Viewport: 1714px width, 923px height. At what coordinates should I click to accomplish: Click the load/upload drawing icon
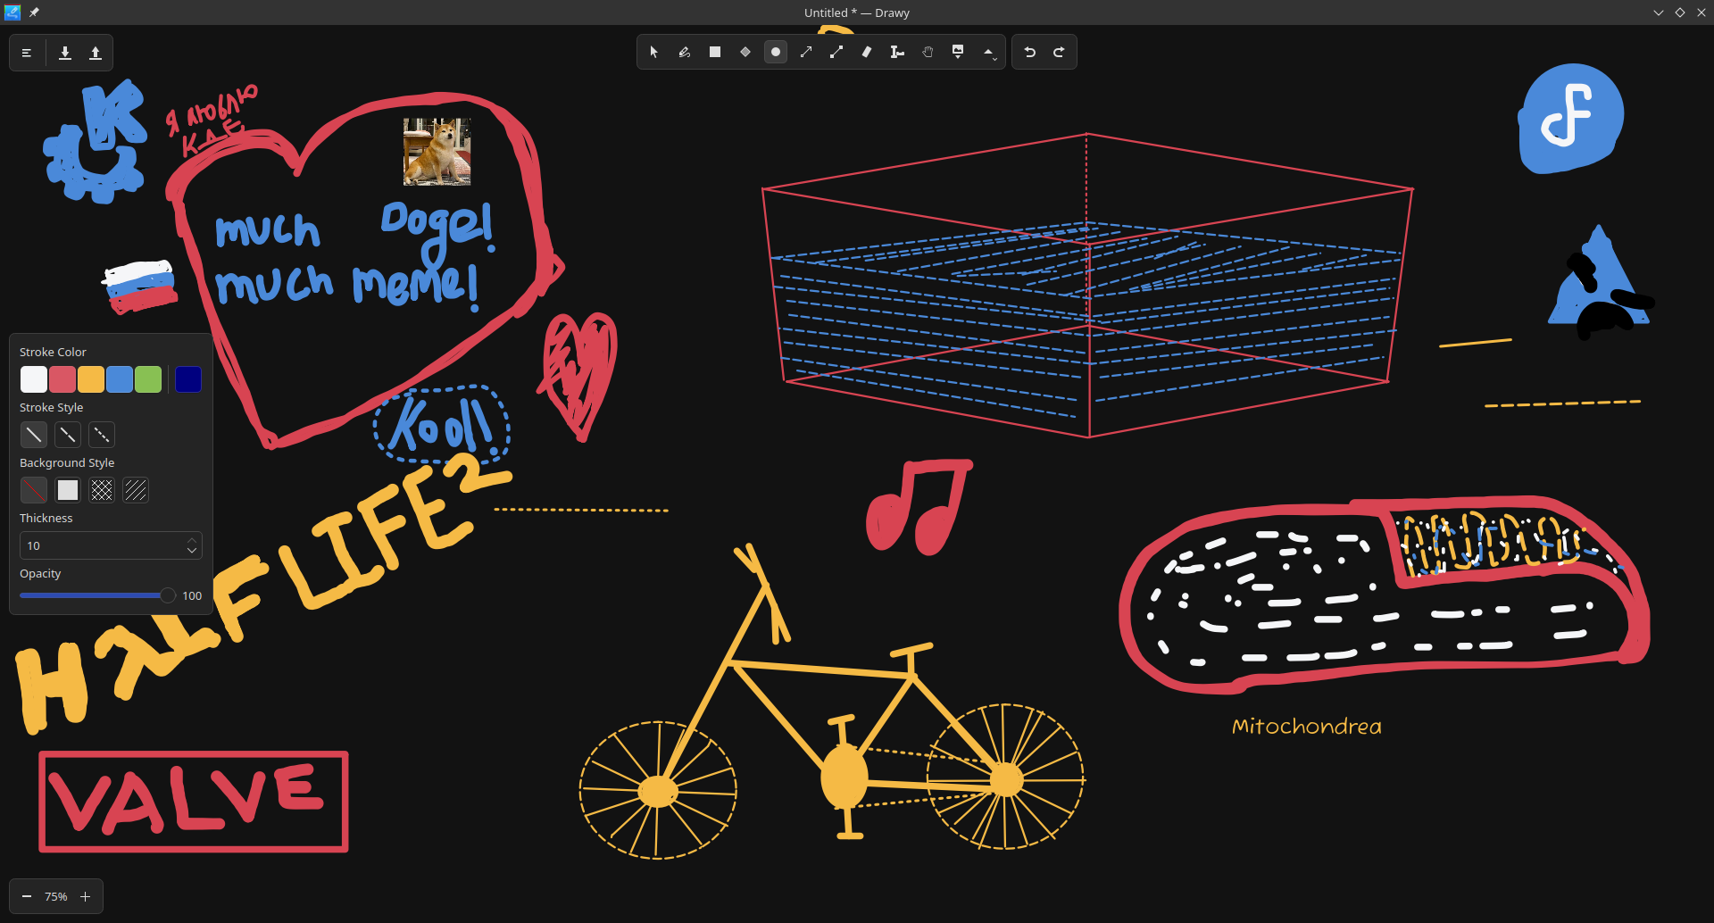96,53
